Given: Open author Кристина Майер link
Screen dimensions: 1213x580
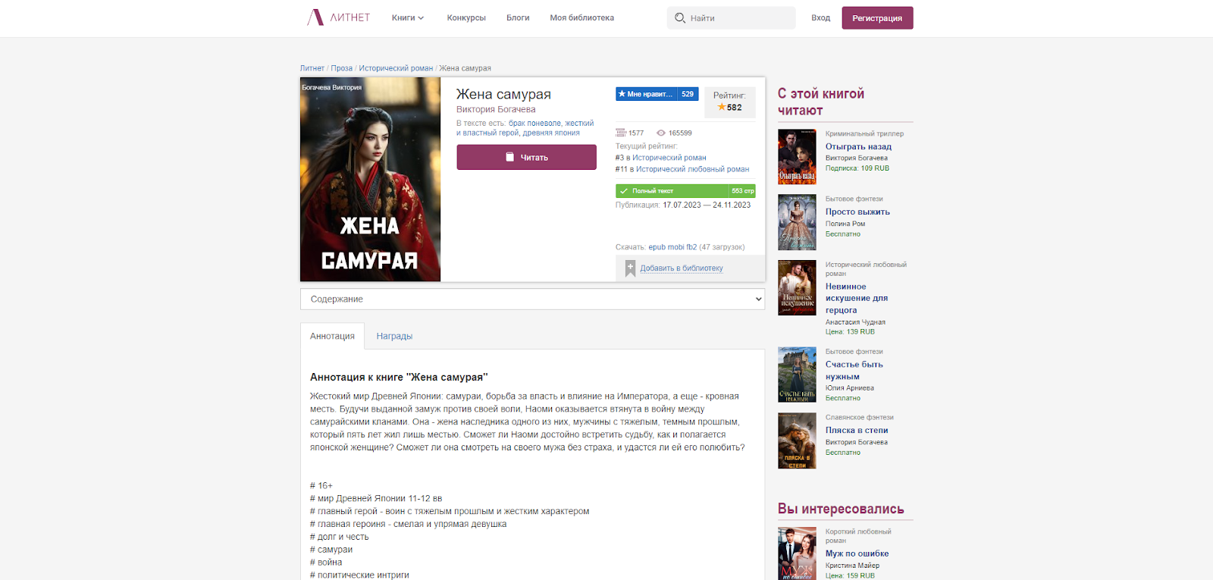Looking at the screenshot, I should pos(852,566).
